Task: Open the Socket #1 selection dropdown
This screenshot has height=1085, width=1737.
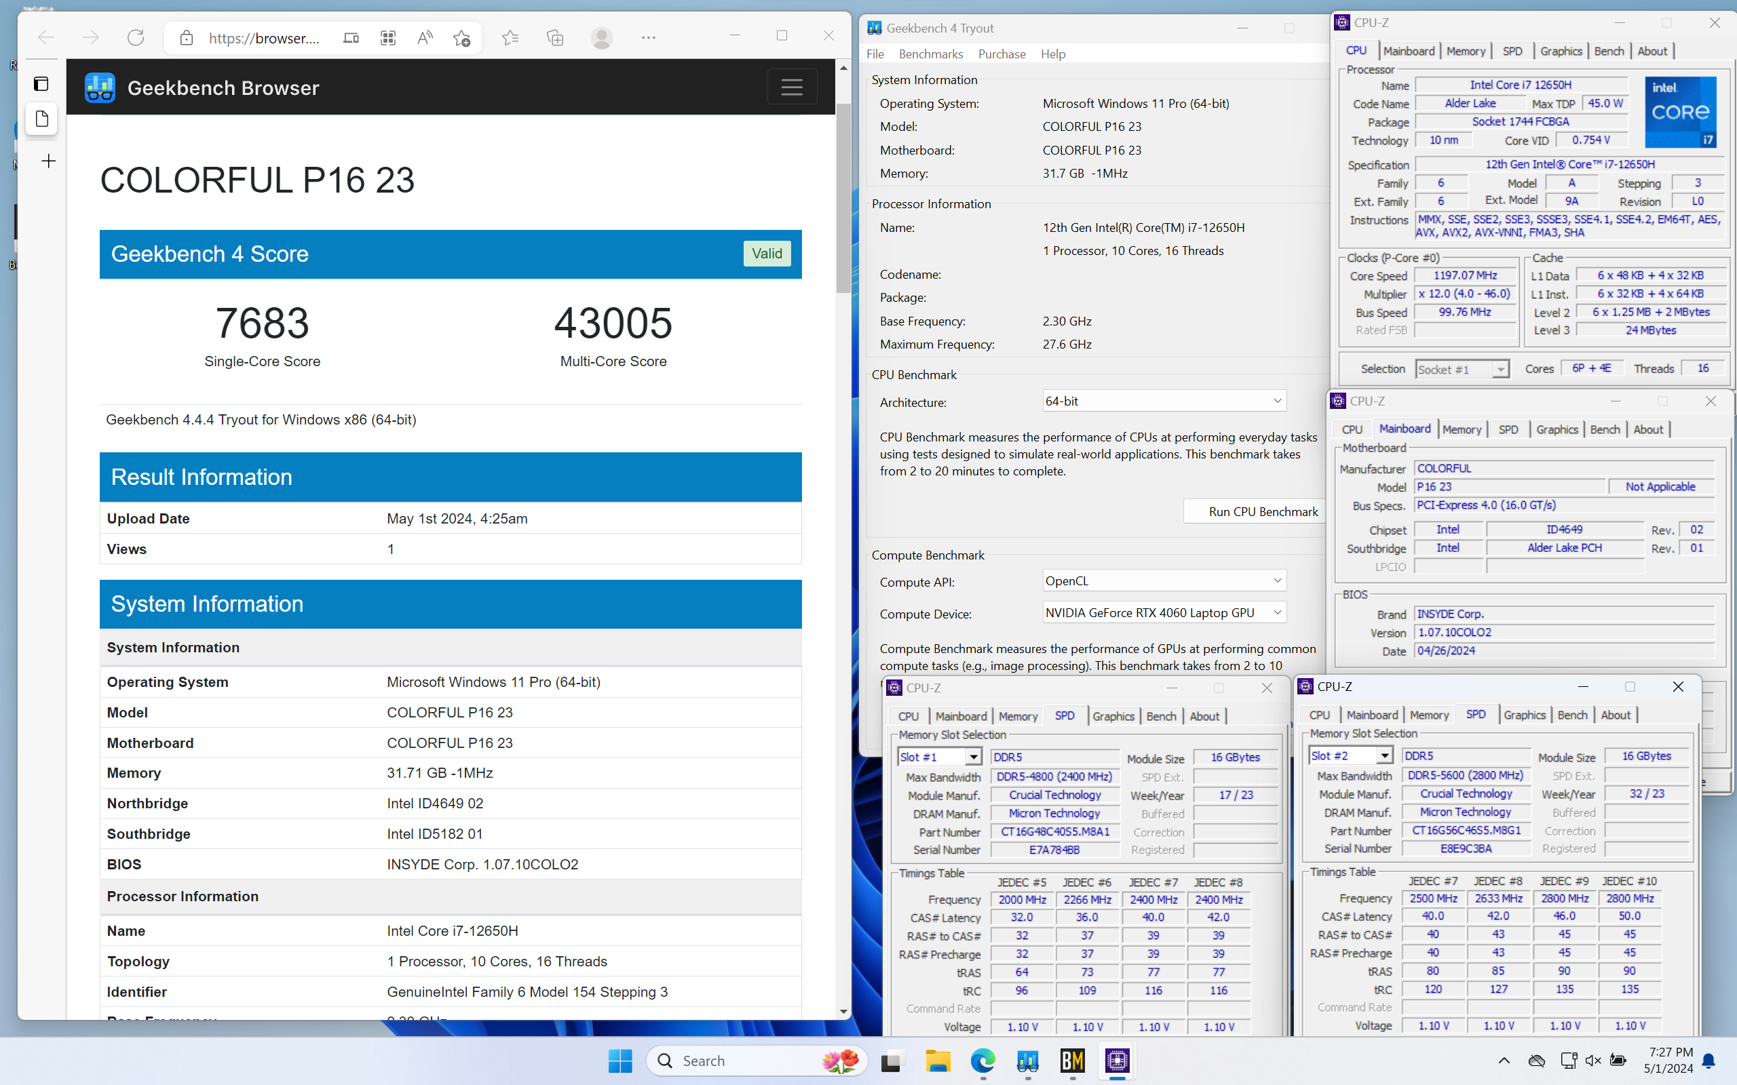Action: coord(1462,369)
